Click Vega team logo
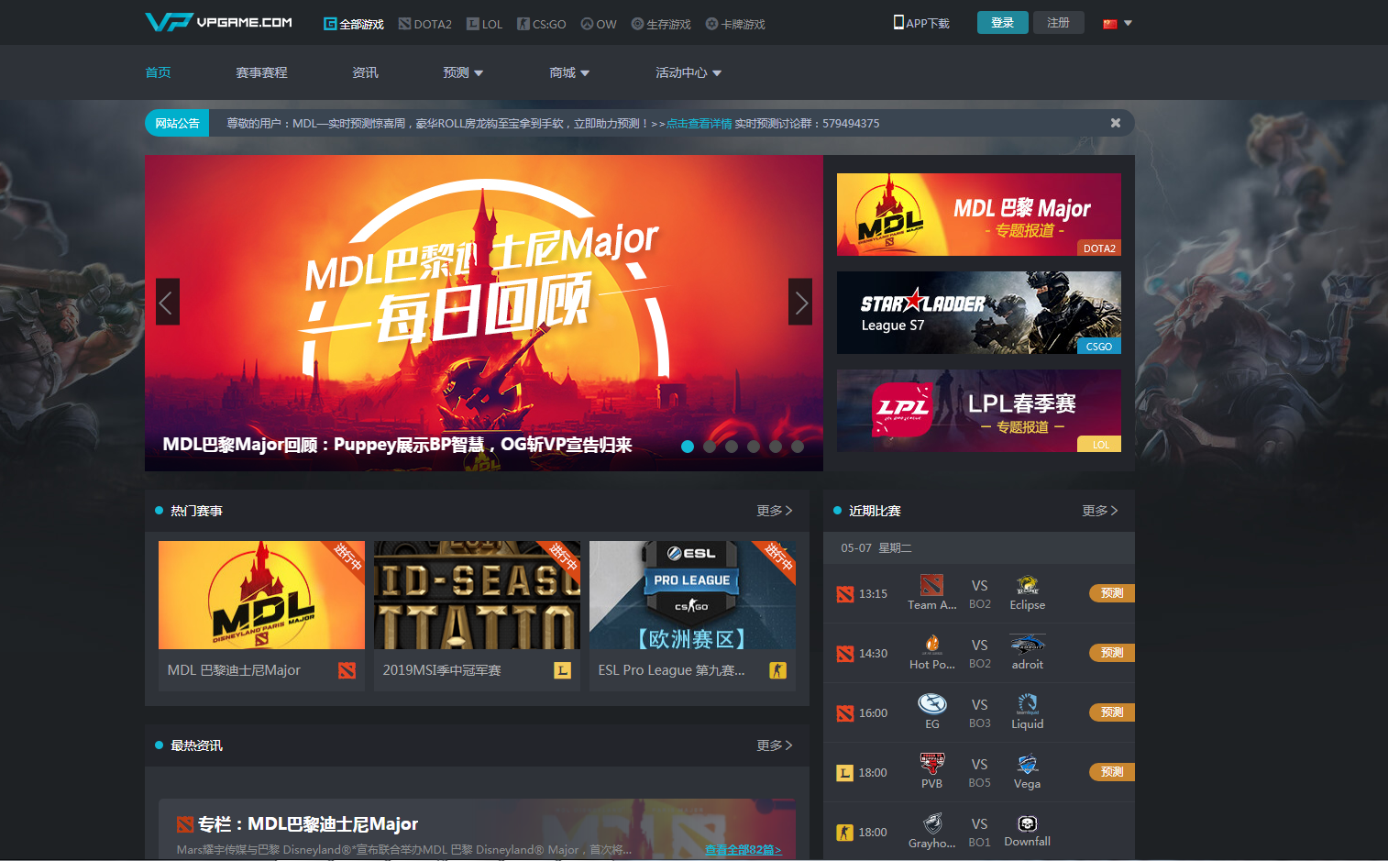This screenshot has width=1388, height=861. 1027,763
